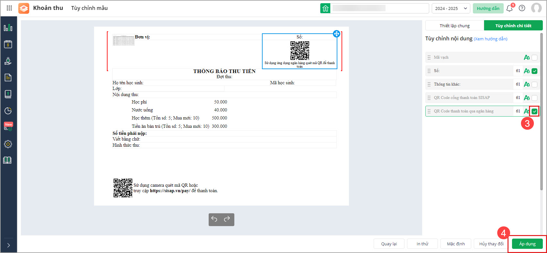Open the money-in-hand collection sidebar icon

[x=8, y=61]
